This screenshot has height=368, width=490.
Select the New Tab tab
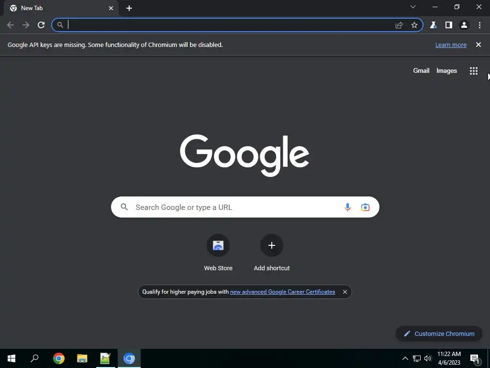(61, 8)
